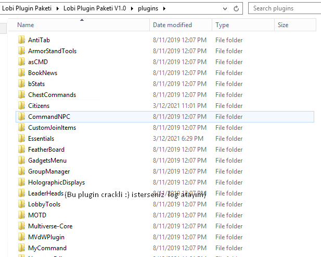Select the asCMD folder icon
Screen dimensions: 321x257
point(21,62)
